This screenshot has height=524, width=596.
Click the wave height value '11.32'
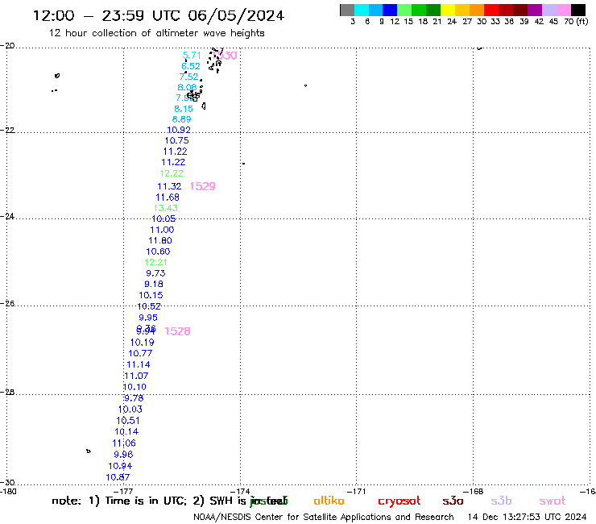[x=169, y=186]
